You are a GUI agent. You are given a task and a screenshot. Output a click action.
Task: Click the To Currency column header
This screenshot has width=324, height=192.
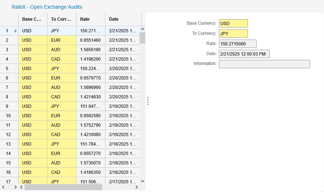(62, 19)
